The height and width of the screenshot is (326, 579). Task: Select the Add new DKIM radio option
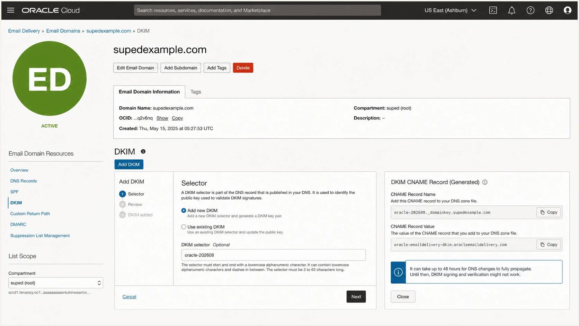(184, 211)
